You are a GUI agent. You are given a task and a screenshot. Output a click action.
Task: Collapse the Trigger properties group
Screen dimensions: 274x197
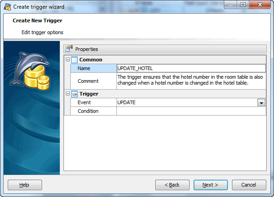coord(68,94)
